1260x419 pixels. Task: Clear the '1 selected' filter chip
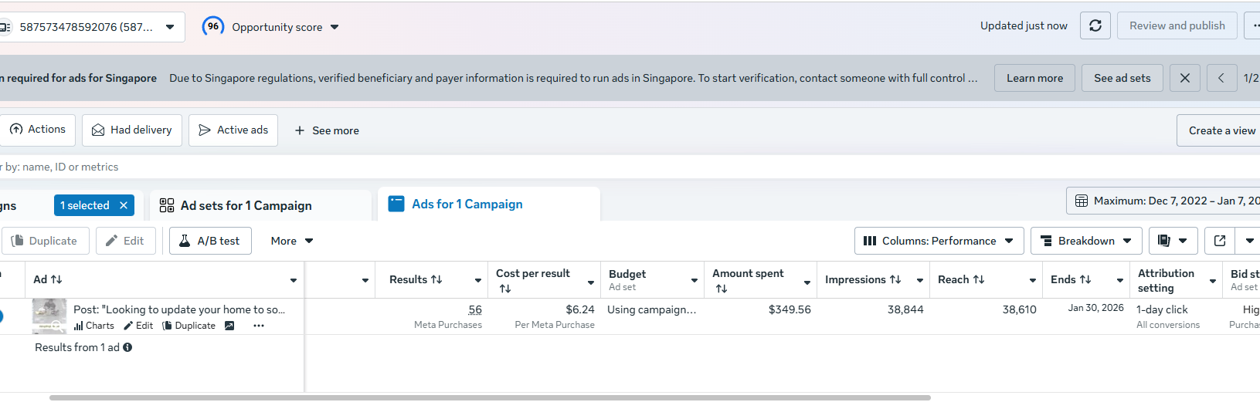(124, 205)
